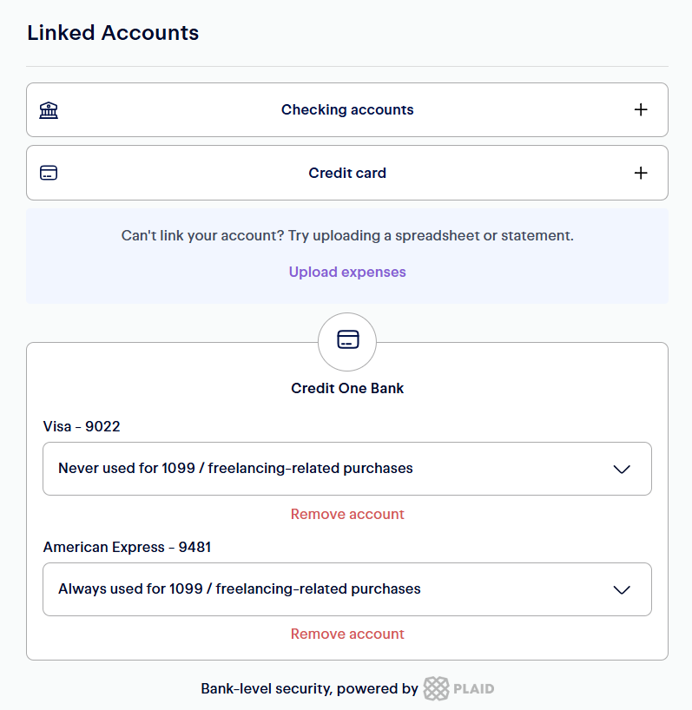Click the chevron arrow in the Visa dropdown
The width and height of the screenshot is (692, 710).
tap(622, 470)
